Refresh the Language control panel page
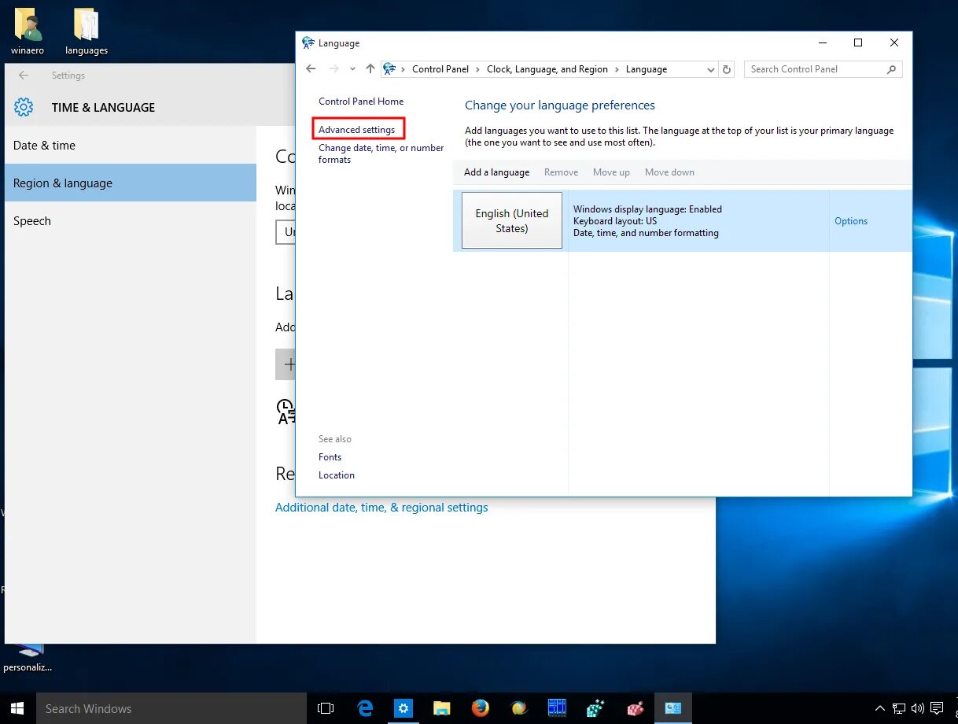This screenshot has width=958, height=724. click(728, 69)
